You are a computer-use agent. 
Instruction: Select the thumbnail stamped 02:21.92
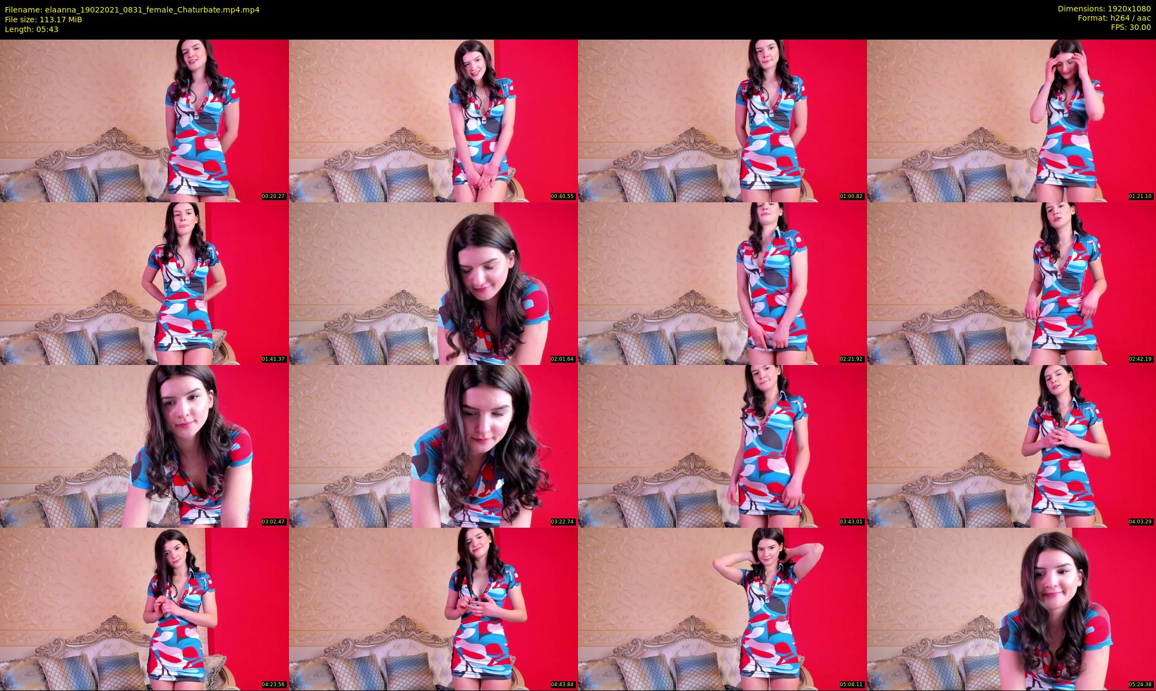point(722,283)
